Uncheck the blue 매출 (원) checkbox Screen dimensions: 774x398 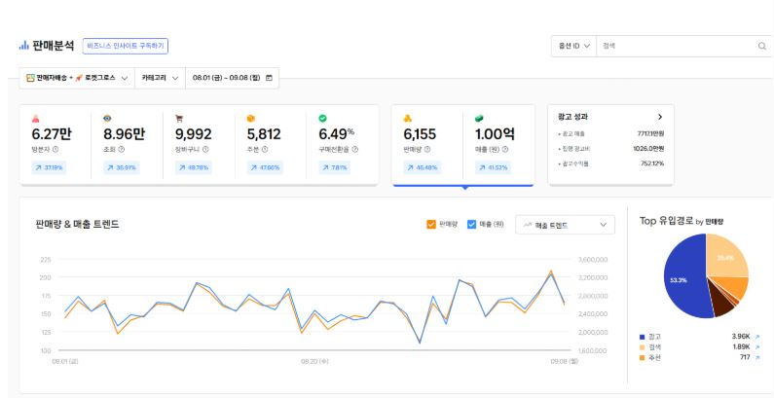(471, 225)
